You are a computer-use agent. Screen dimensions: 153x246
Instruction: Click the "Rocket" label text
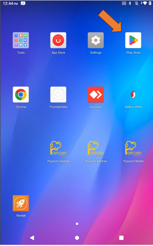[x=21, y=215]
